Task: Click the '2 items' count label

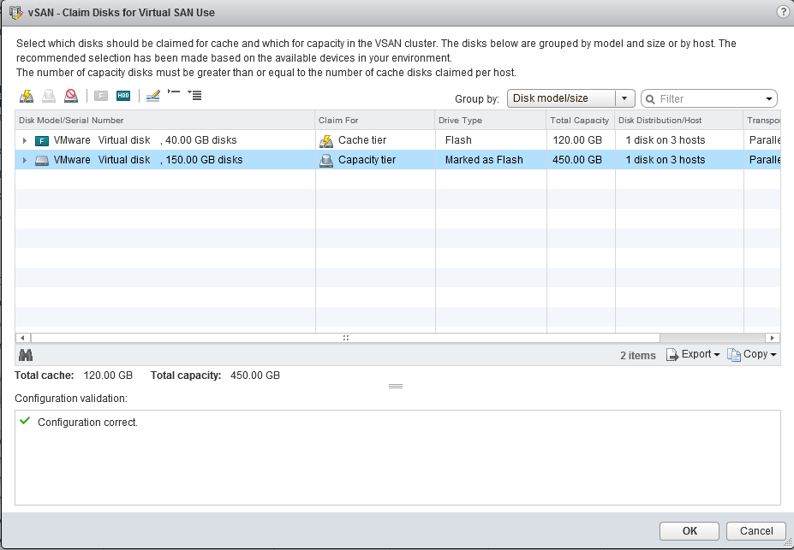Action: click(x=638, y=355)
